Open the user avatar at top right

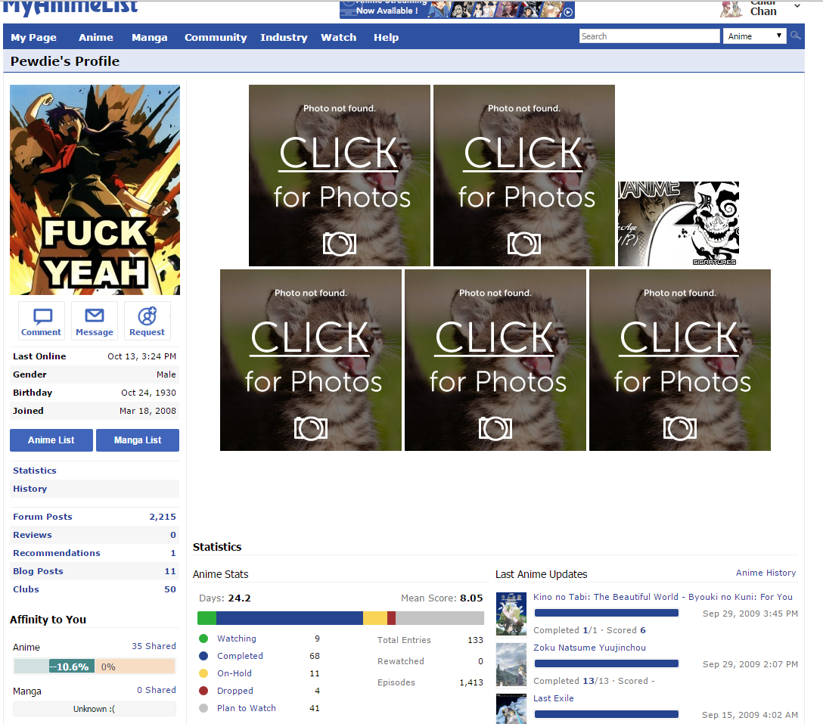tap(731, 8)
